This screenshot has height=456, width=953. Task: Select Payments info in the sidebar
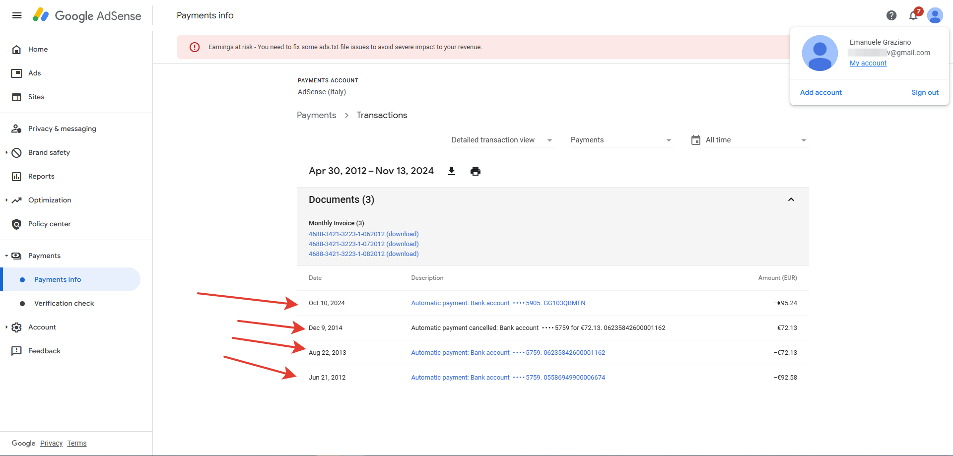(70, 279)
